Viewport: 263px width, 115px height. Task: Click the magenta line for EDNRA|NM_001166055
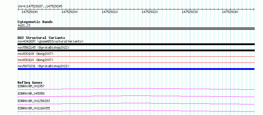tap(136, 111)
